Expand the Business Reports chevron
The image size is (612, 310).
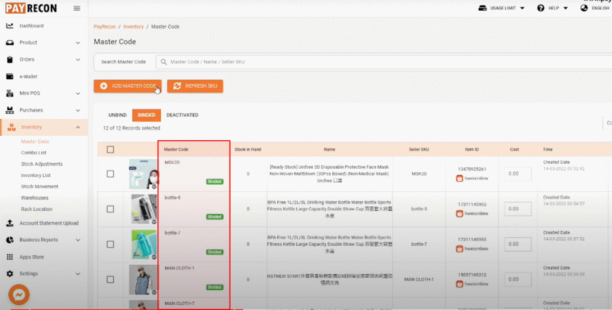pyautogui.click(x=78, y=240)
